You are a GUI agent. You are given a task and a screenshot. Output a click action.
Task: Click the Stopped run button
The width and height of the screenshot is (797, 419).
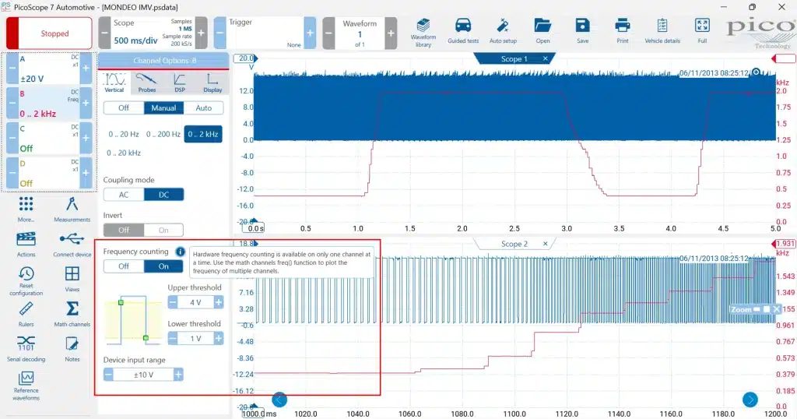[49, 33]
